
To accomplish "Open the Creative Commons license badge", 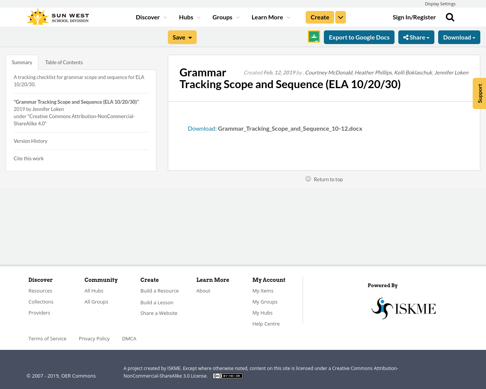I will [x=227, y=375].
